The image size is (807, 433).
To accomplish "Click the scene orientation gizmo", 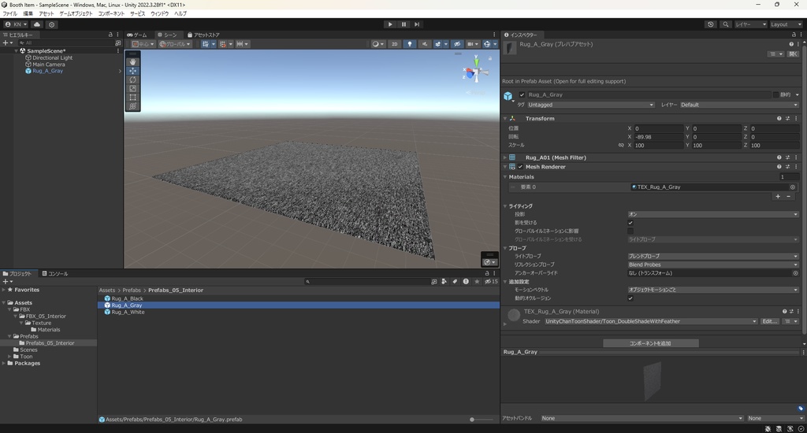I will click(475, 72).
